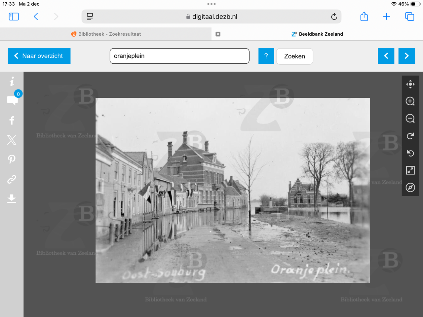Open the image info panel

[x=12, y=81]
